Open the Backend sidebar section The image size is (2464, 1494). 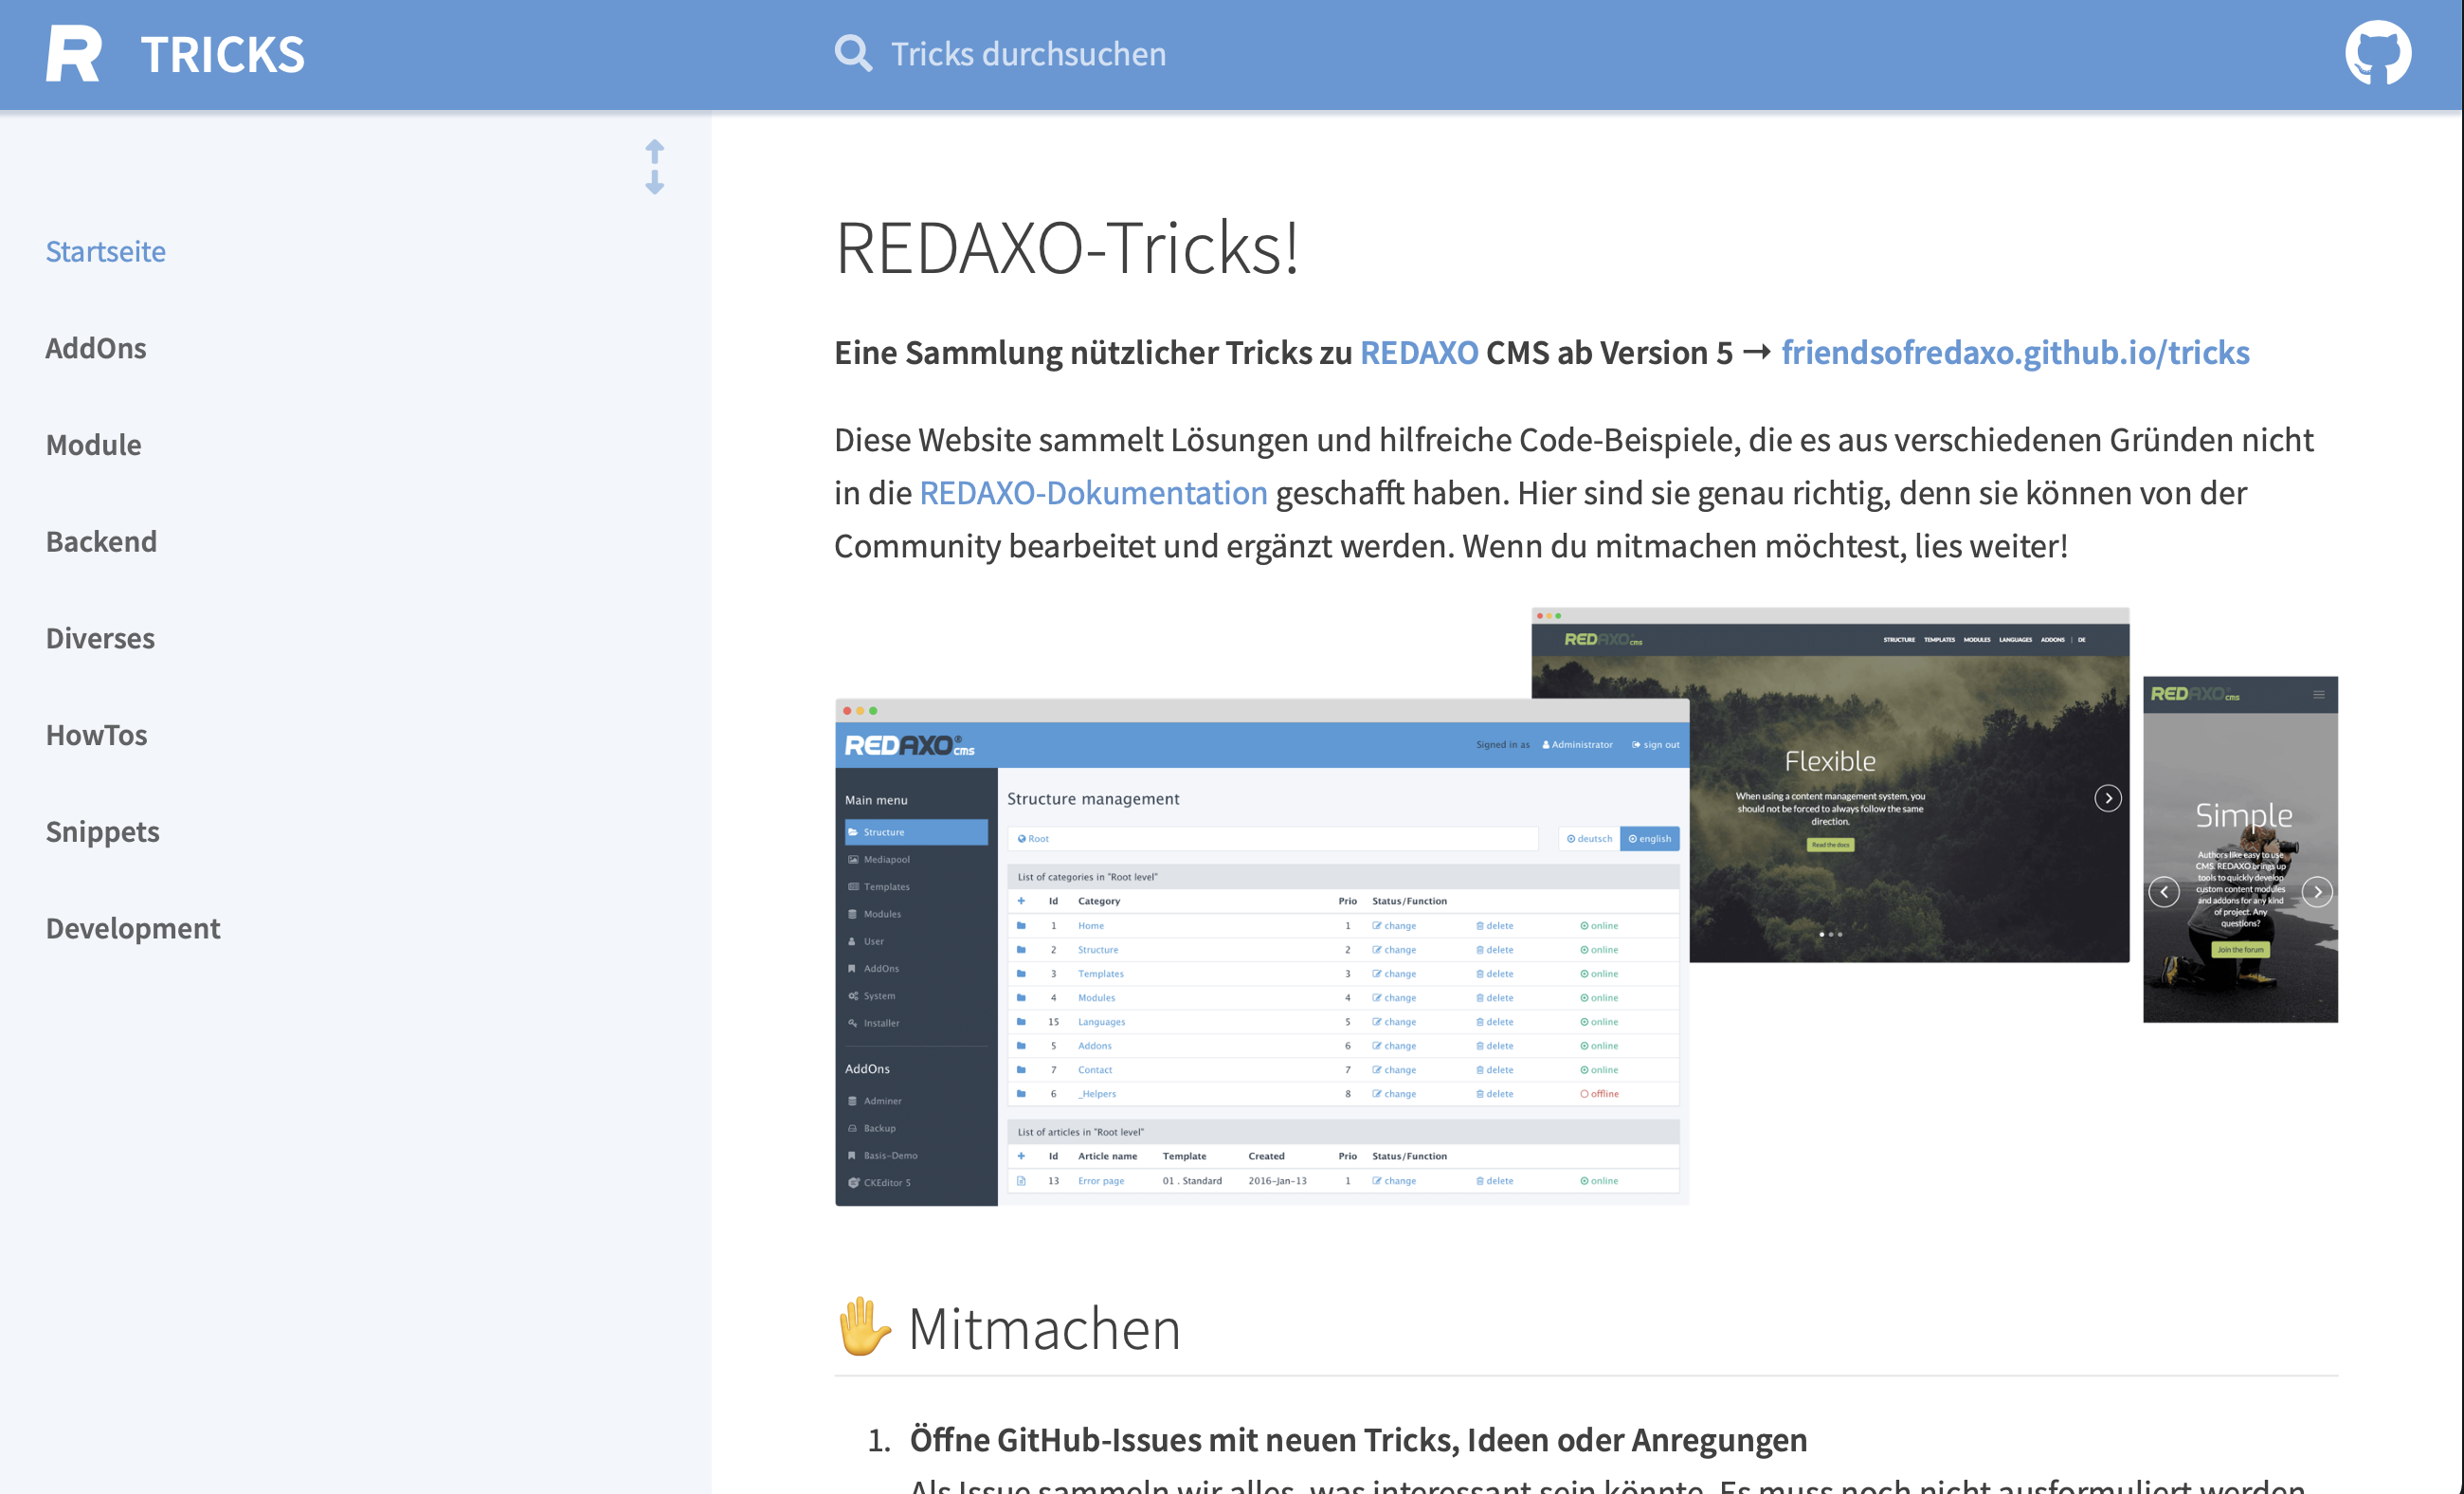point(101,541)
